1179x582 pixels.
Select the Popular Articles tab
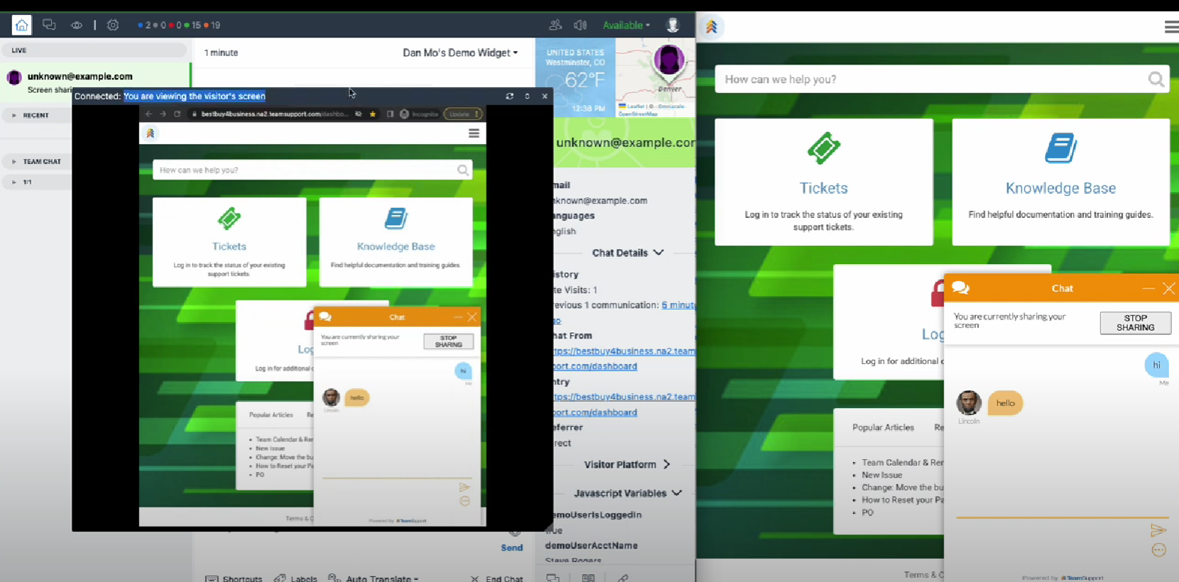[x=883, y=427]
